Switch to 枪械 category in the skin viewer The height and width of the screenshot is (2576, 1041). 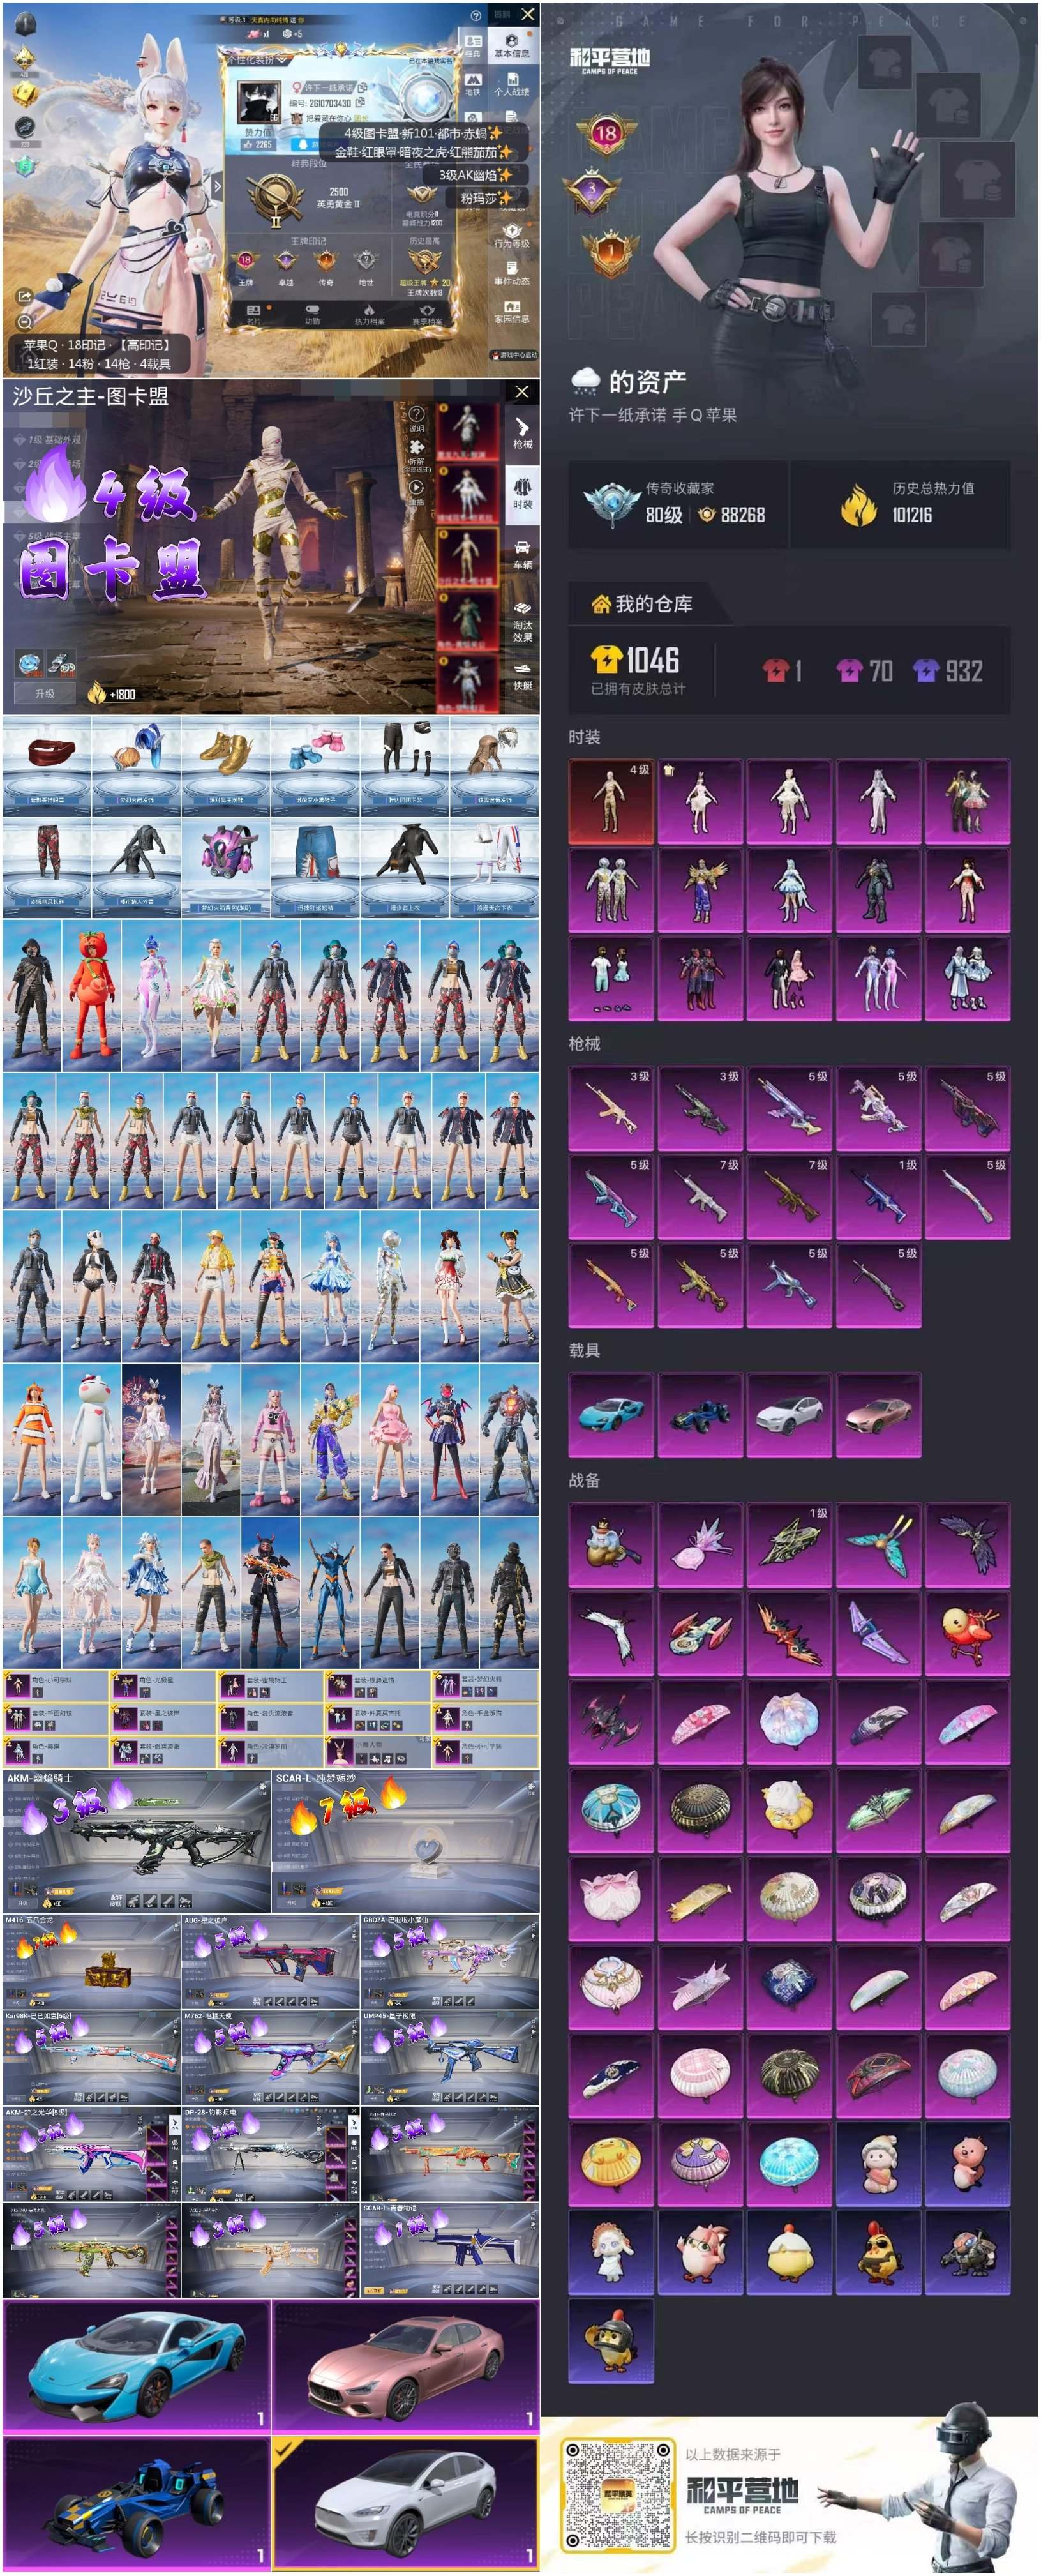(522, 434)
